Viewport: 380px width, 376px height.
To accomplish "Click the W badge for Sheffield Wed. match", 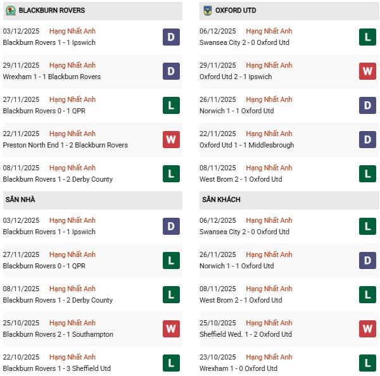I will (x=367, y=329).
